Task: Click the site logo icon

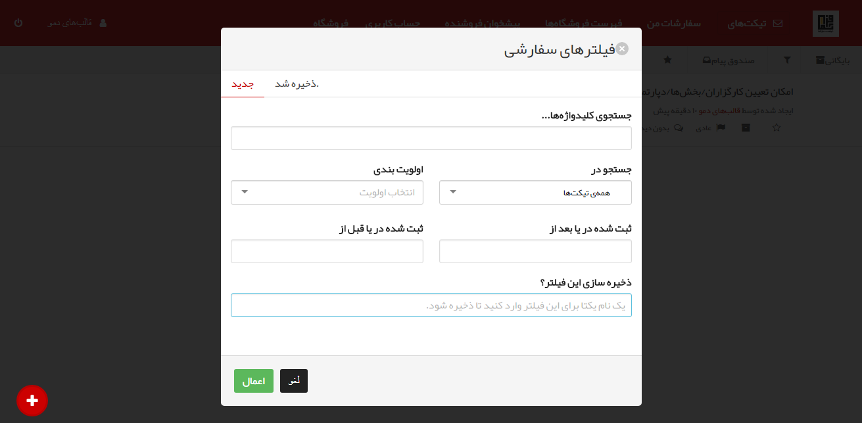Action: (x=825, y=24)
